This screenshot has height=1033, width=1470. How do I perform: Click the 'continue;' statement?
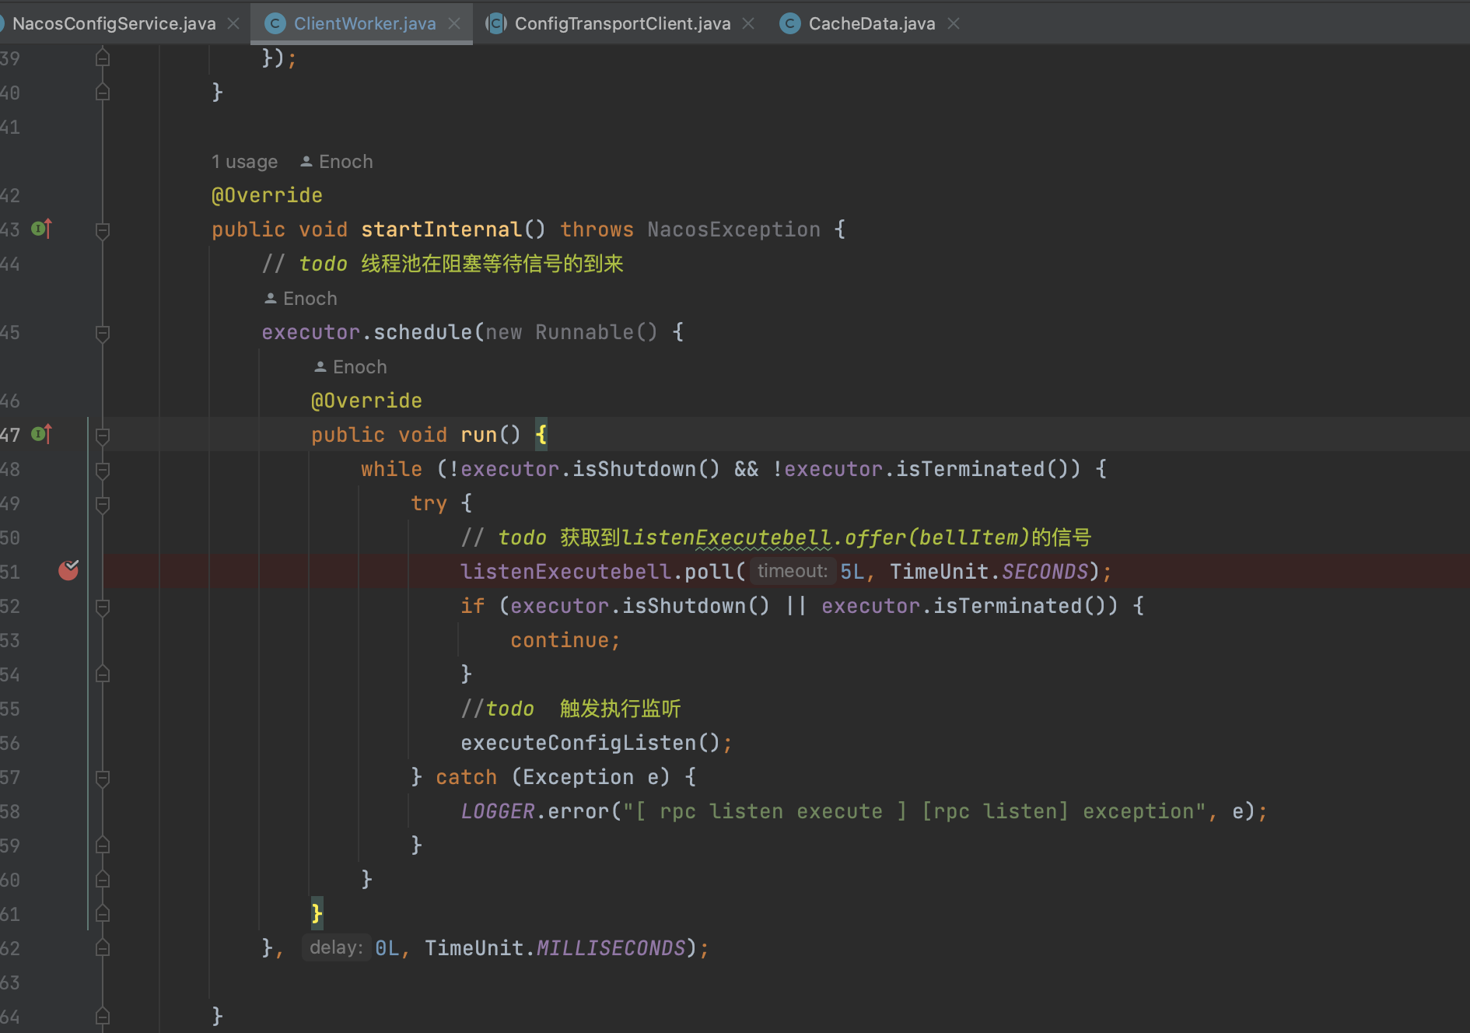click(x=565, y=640)
